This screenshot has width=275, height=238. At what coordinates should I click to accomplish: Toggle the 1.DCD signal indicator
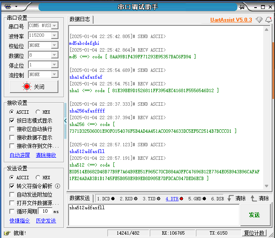click(106, 199)
